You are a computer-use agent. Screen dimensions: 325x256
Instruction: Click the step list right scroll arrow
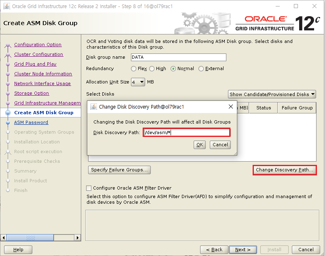(78, 237)
